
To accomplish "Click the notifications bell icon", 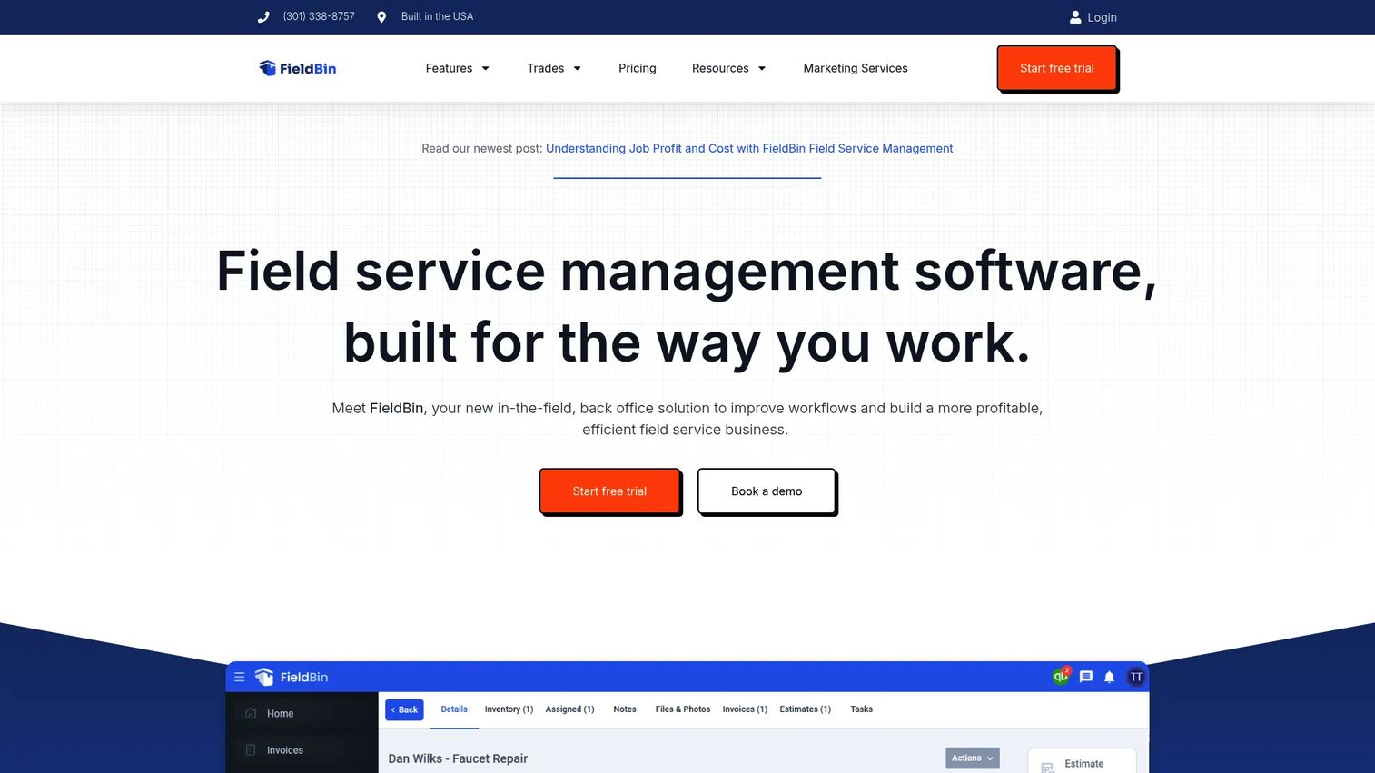I will click(x=1110, y=677).
